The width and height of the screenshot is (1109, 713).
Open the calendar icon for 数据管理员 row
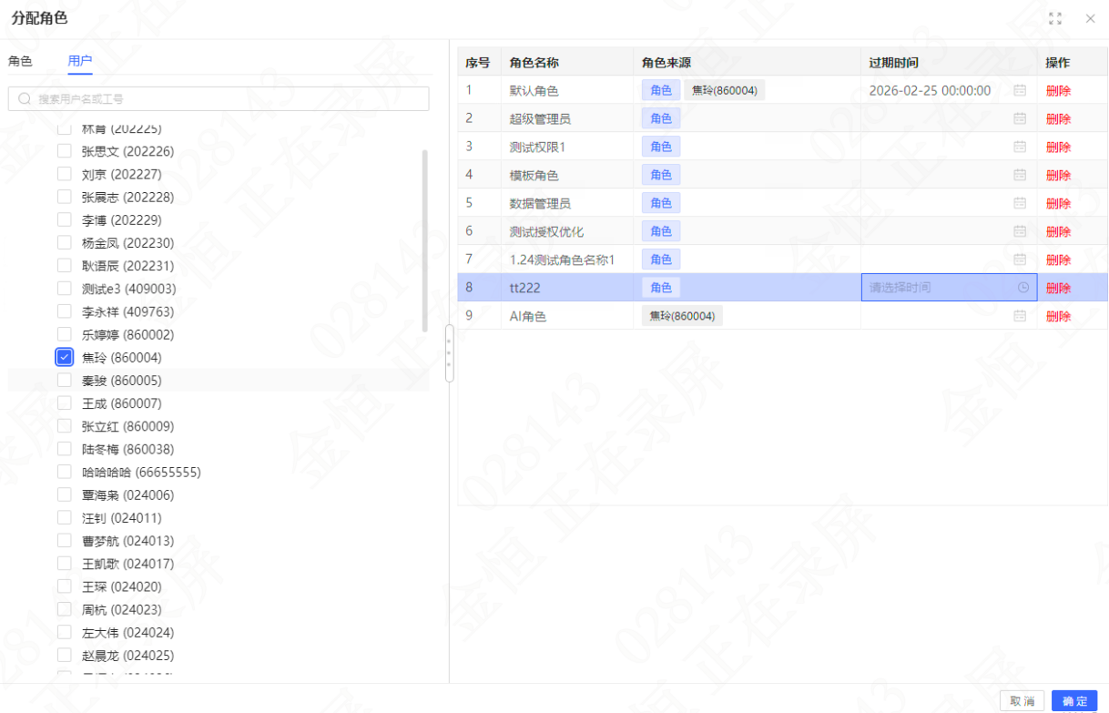tap(1020, 203)
